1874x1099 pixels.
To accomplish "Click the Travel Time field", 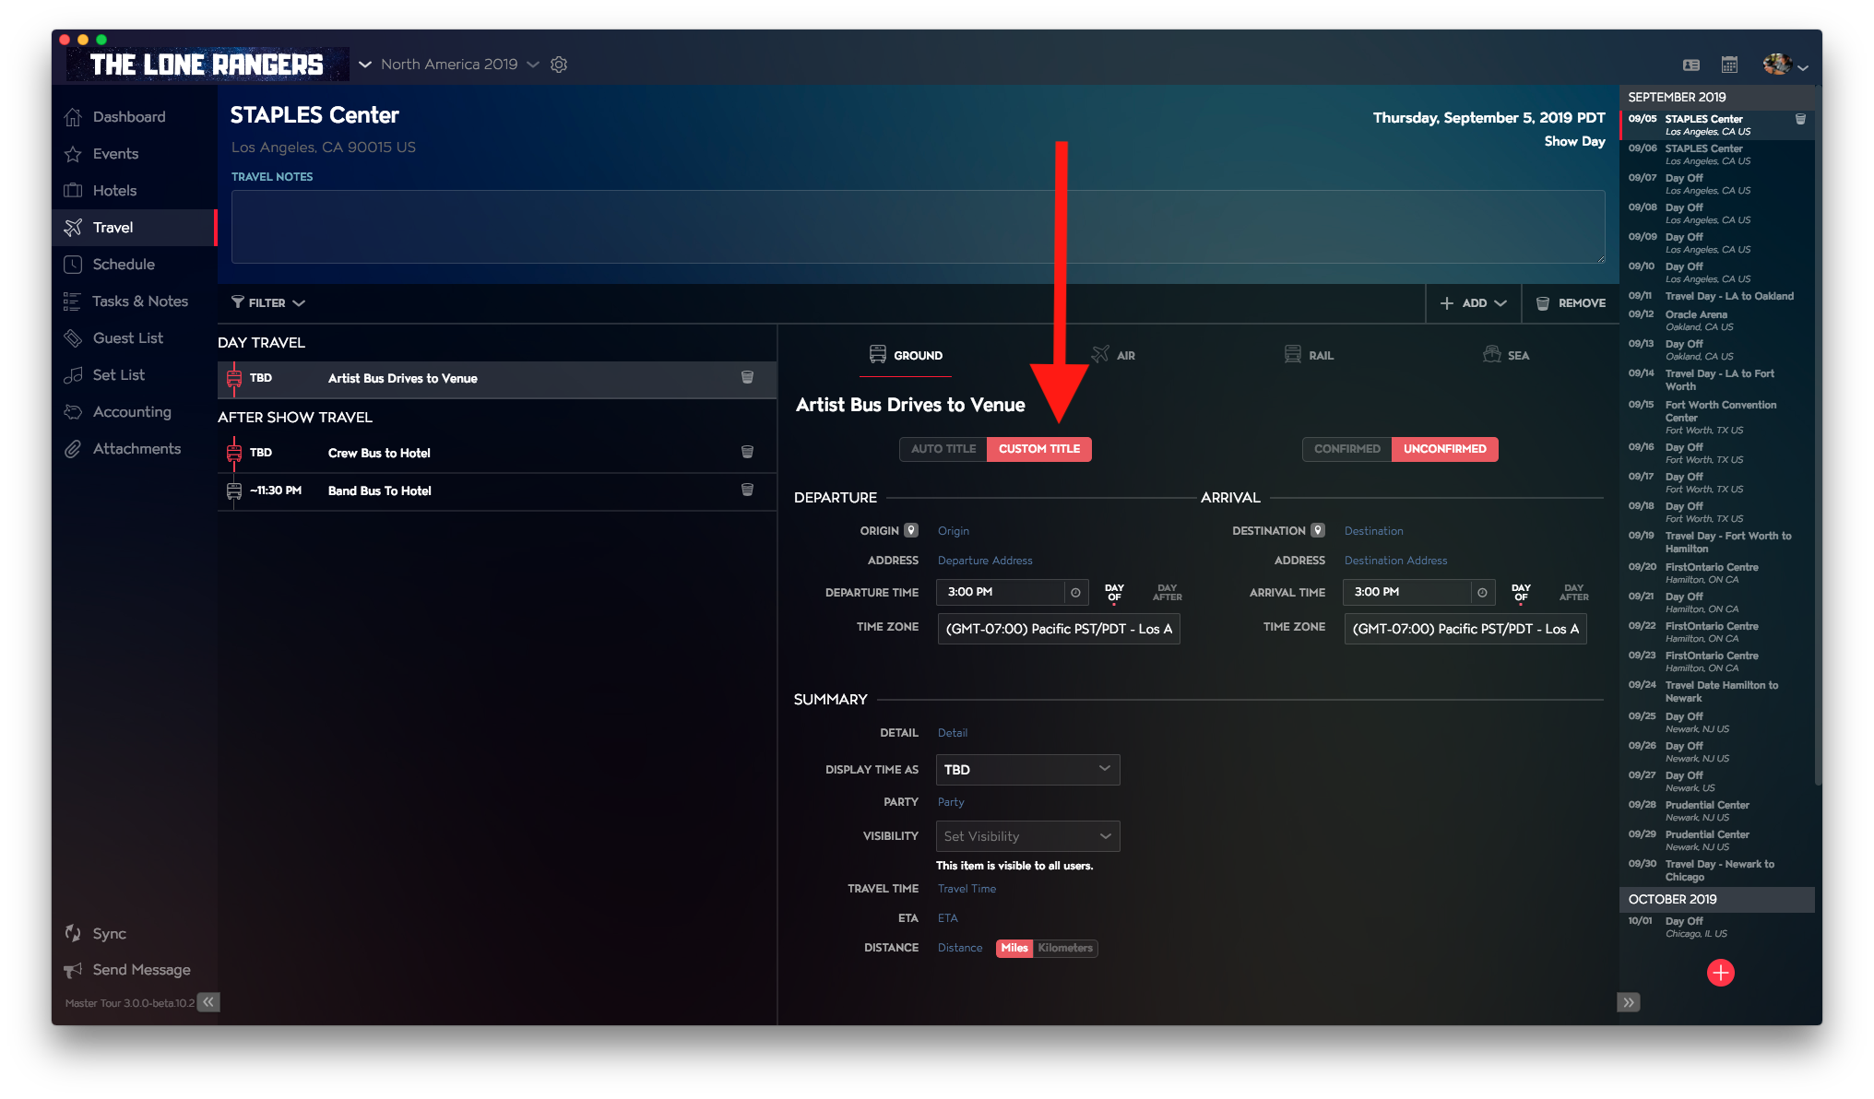I will 967,889.
